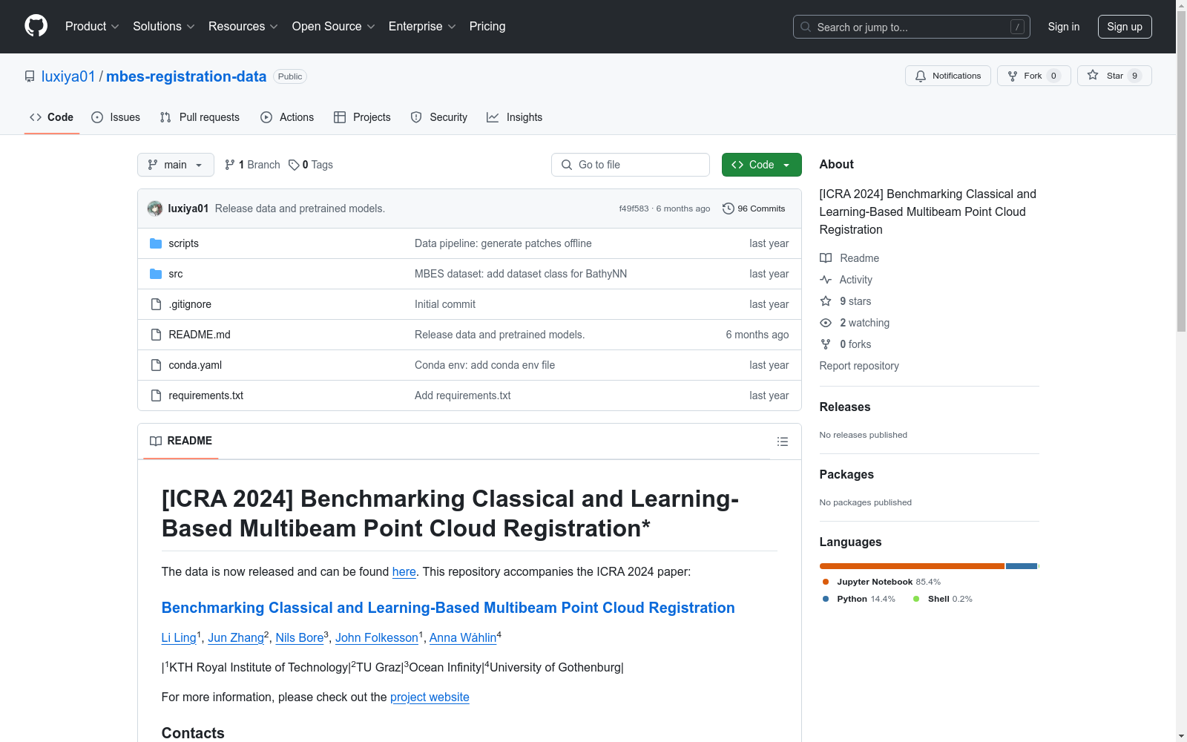Screen dimensions: 1187x742
Task: Open the README.md file
Action: [200, 335]
